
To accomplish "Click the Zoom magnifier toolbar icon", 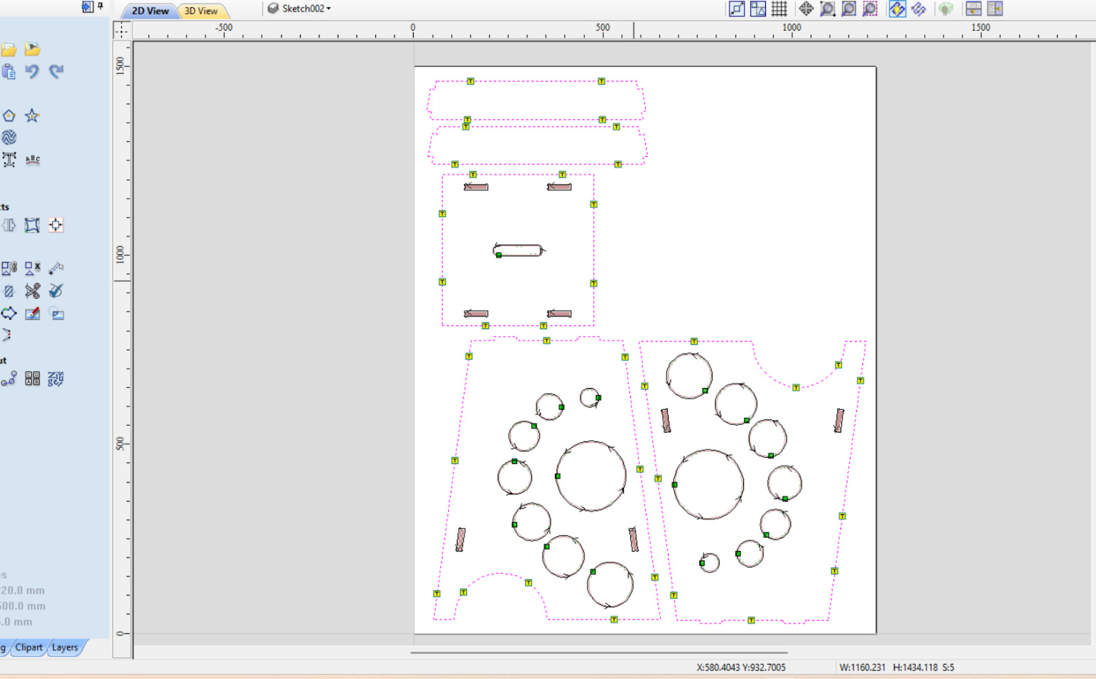I will tap(827, 9).
